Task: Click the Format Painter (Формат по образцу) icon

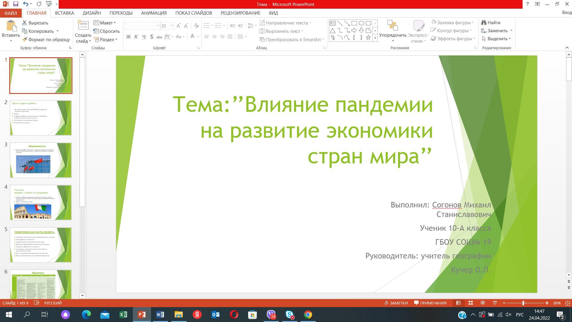Action: [x=25, y=39]
